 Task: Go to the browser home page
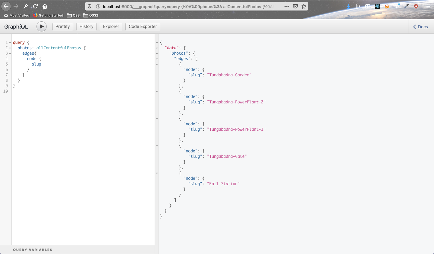45,6
